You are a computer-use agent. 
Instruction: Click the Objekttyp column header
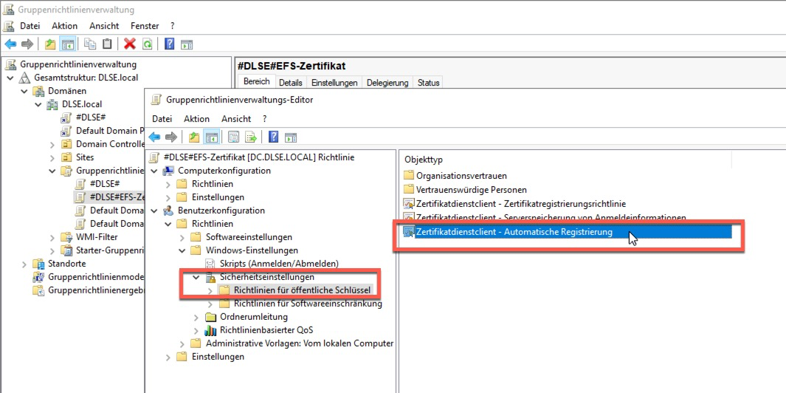coord(566,160)
